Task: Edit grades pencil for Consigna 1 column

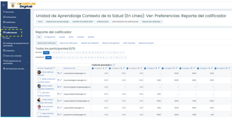Action: click(x=106, y=68)
